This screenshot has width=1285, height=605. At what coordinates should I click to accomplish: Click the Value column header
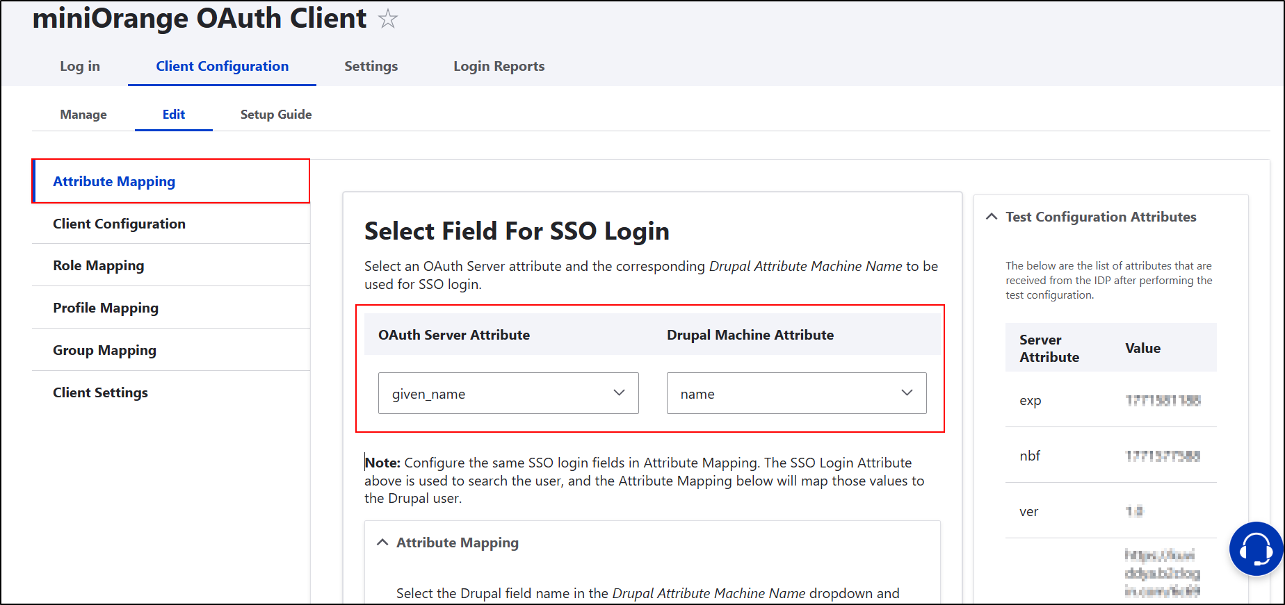click(x=1143, y=348)
